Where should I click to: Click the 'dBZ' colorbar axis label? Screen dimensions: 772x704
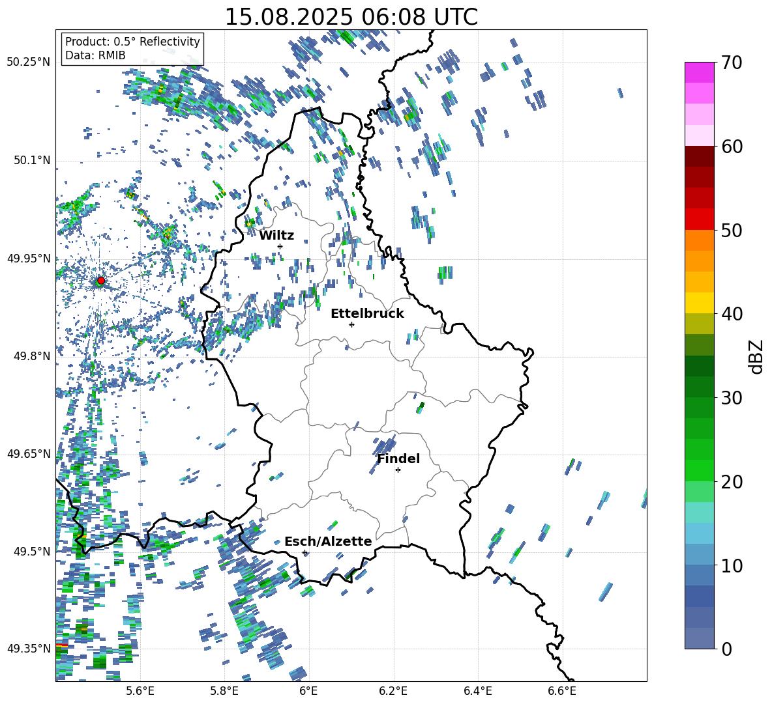[x=757, y=356]
